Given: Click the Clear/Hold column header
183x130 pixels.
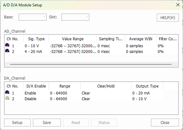Looking at the screenshot, I should (106, 86).
